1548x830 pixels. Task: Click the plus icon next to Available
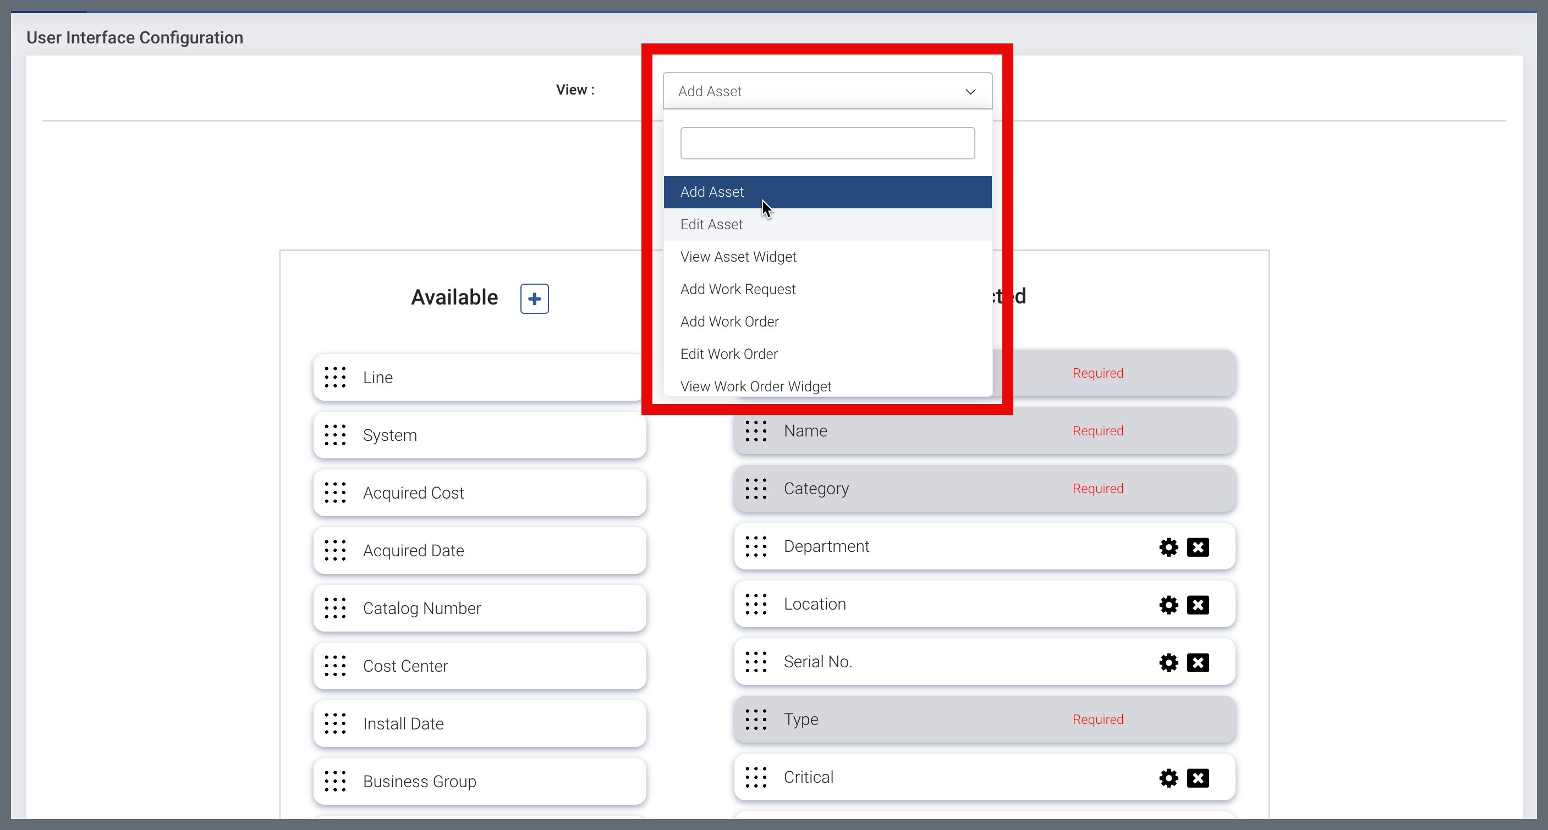click(x=534, y=298)
